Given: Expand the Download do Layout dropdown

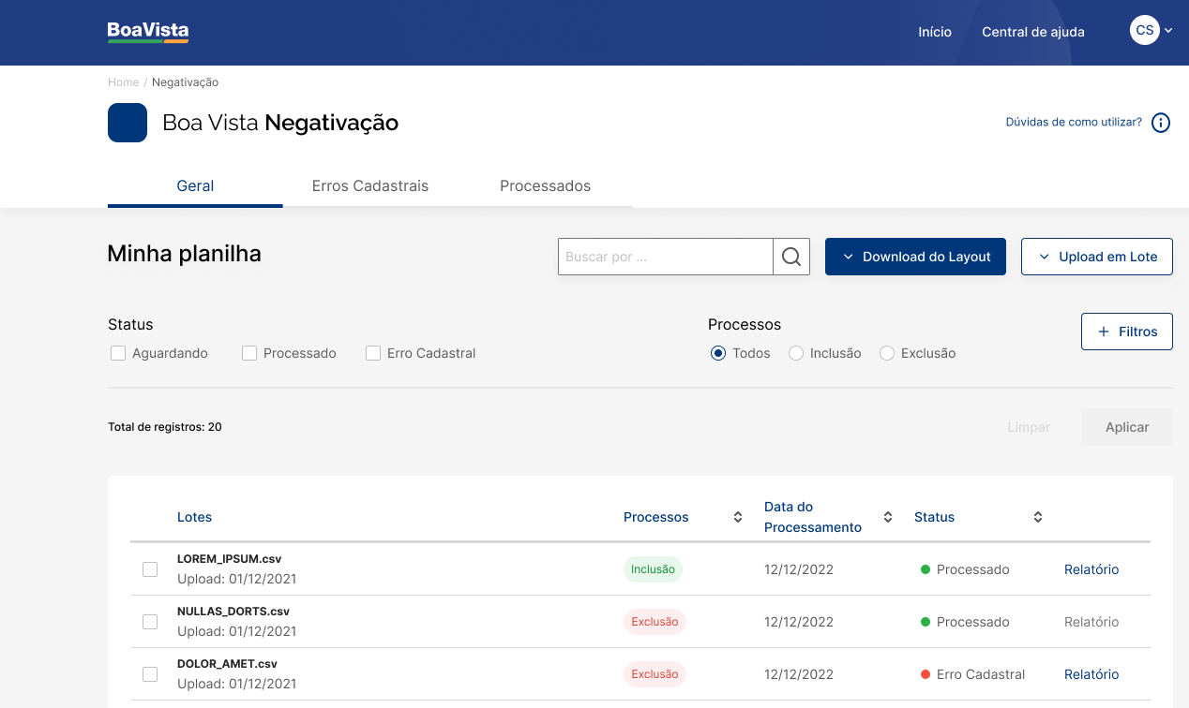Looking at the screenshot, I should [x=915, y=257].
